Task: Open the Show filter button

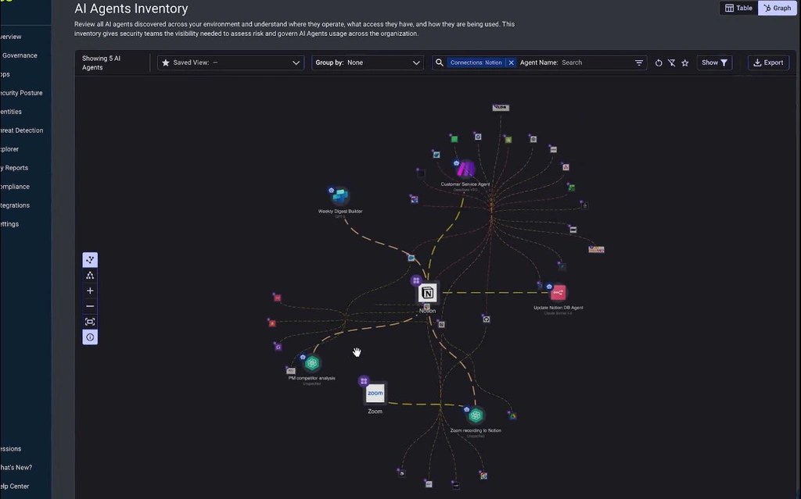Action: pyautogui.click(x=714, y=62)
